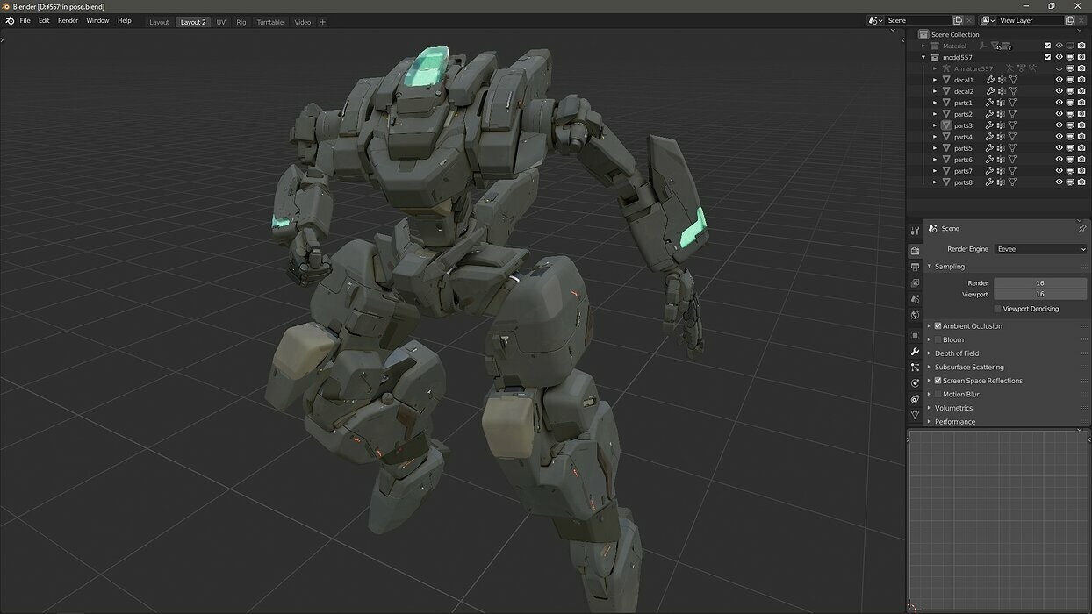The width and height of the screenshot is (1092, 614).
Task: Open the Output properties printer tab
Action: [x=915, y=267]
